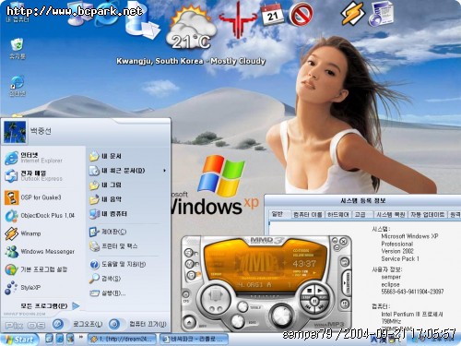Expand My Recent Documents submenu

click(x=129, y=171)
